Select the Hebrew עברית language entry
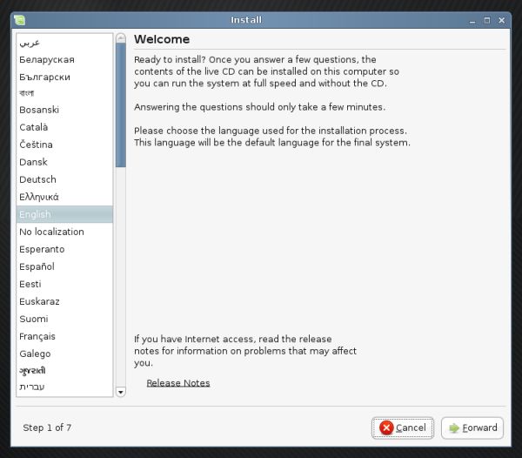This screenshot has height=458, width=522. [x=64, y=387]
